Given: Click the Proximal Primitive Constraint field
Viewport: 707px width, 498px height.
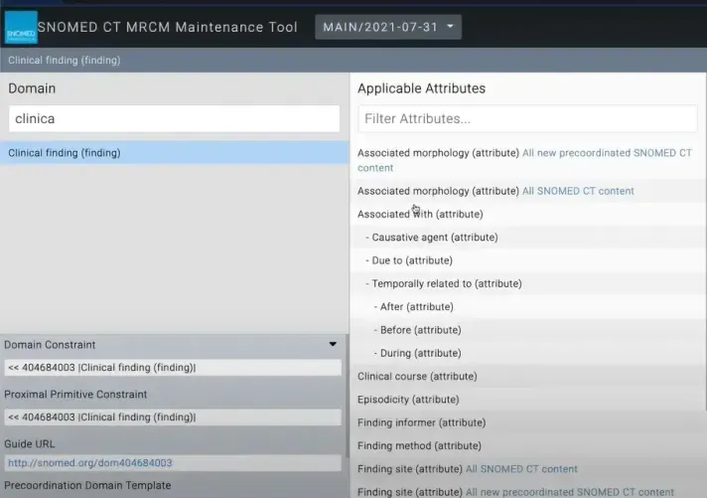Looking at the screenshot, I should pos(172,417).
